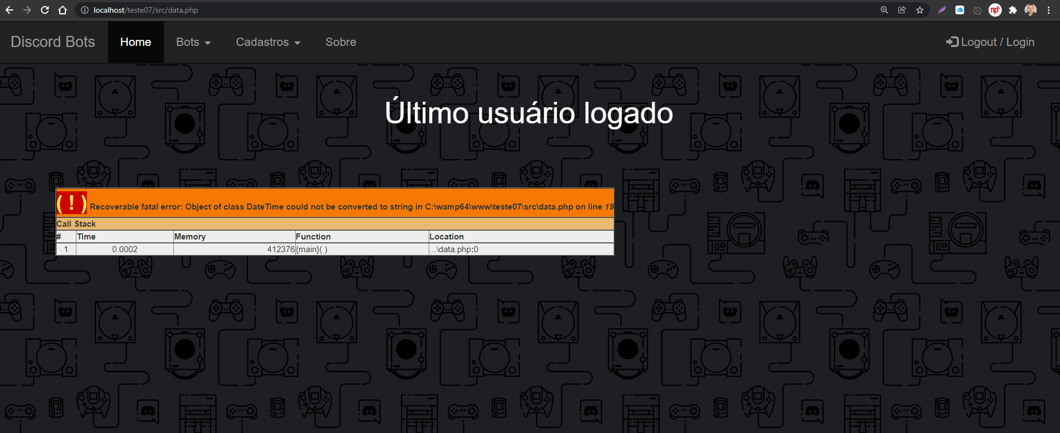Click the Recoverable fatal error message
1060x433 pixels.
pyautogui.click(x=352, y=207)
